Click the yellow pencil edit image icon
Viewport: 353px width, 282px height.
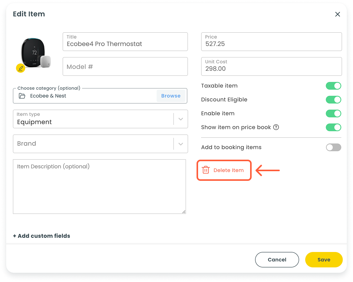tap(20, 68)
